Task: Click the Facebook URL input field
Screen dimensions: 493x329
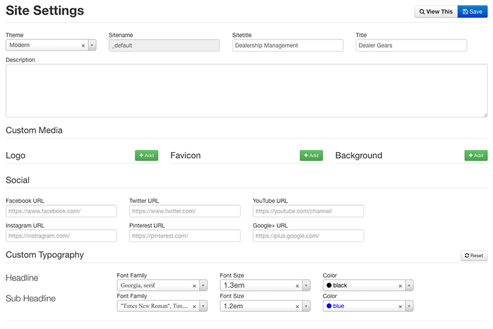Action: coord(61,211)
